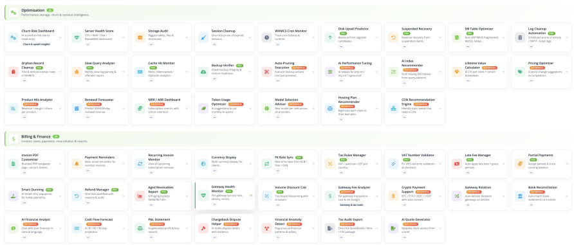Click the Storage Audit drive icon
This screenshot has height=245, width=574.
click(140, 37)
